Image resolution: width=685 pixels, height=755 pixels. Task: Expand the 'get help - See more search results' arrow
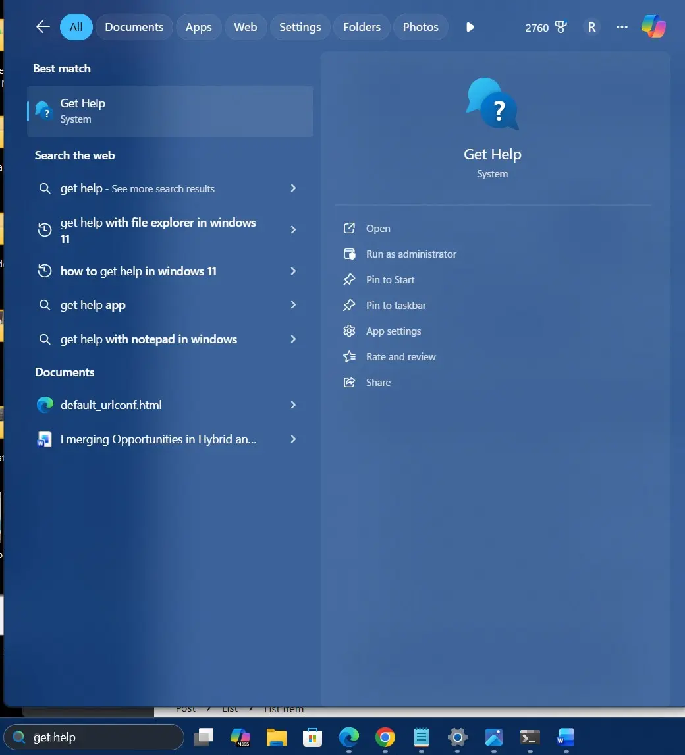pos(293,188)
